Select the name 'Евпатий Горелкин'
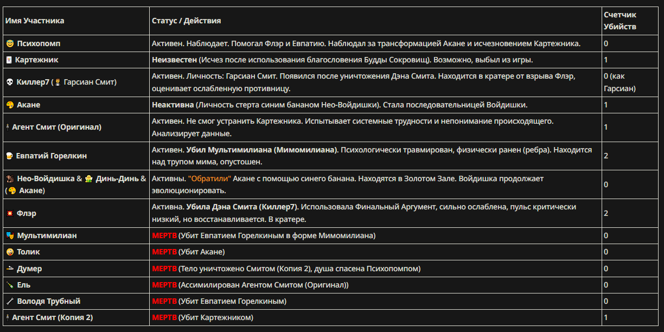 [x=52, y=156]
